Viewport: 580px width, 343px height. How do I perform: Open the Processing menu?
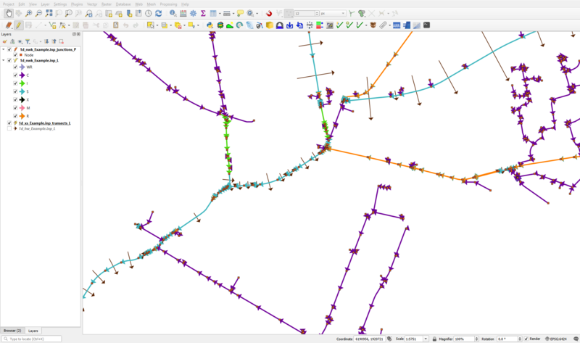tap(167, 4)
